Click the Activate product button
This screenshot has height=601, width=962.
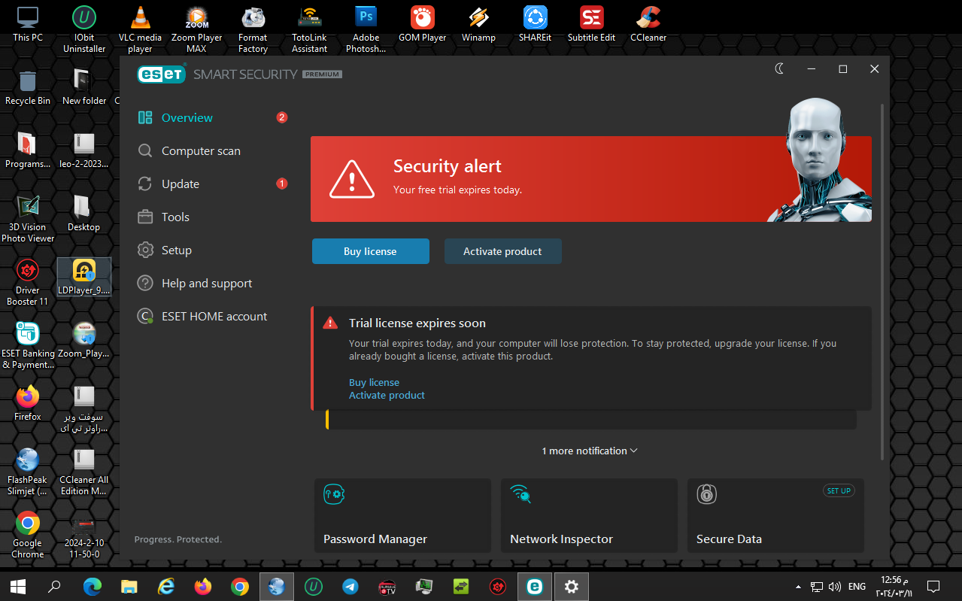pos(502,251)
